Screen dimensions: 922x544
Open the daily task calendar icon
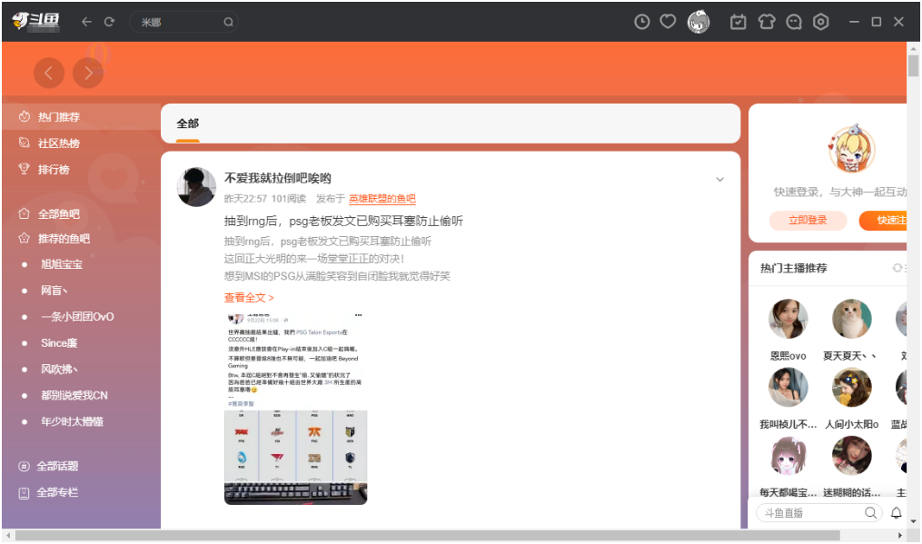(x=738, y=22)
